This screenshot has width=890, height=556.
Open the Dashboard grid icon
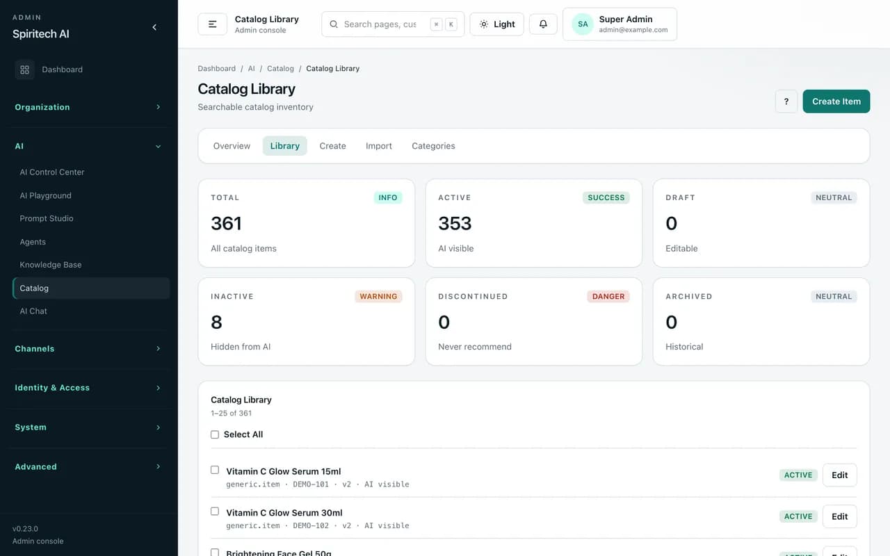coord(24,69)
